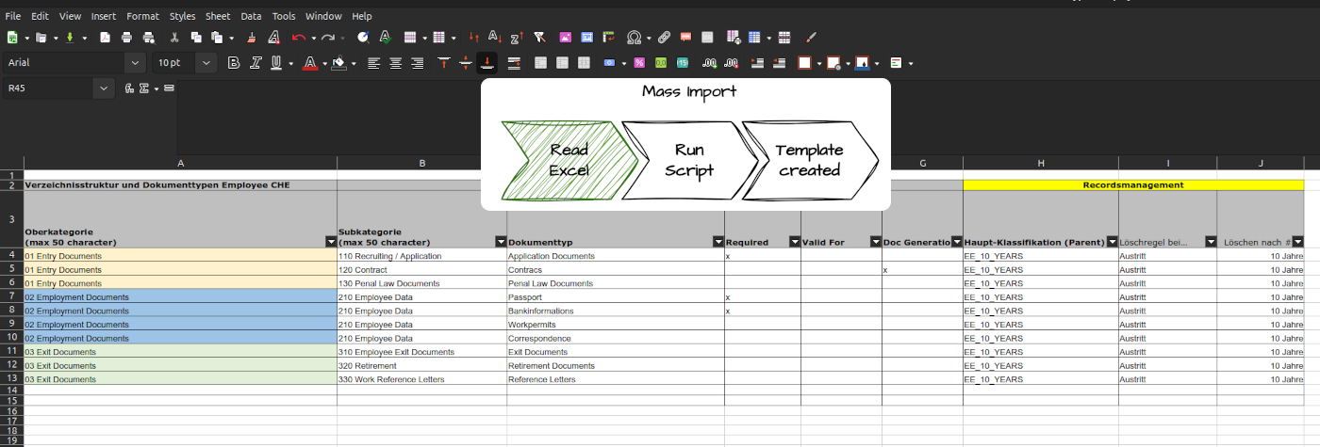Click the Clear Direct Formatting icon
Viewport: 1320px width, 447px height.
tap(273, 38)
